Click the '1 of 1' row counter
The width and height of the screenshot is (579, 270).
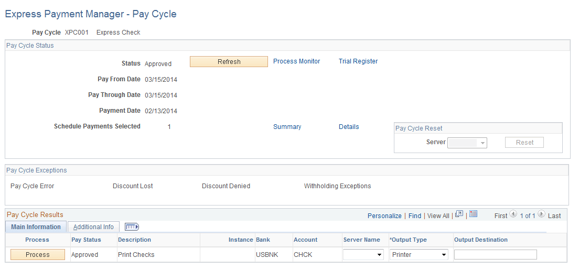527,215
